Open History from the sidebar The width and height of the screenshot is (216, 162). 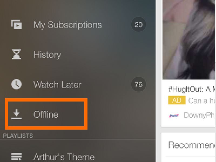47,55
